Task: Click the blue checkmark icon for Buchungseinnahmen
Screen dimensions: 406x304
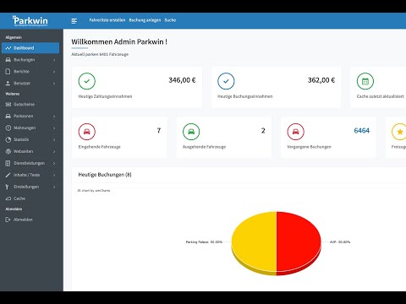Action: coord(226,81)
